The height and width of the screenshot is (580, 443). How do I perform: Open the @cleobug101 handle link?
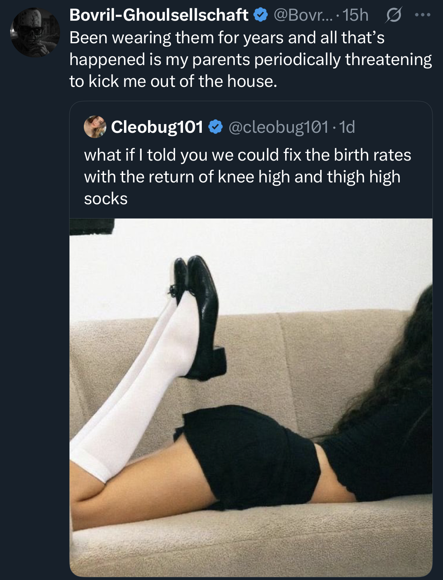pyautogui.click(x=278, y=127)
